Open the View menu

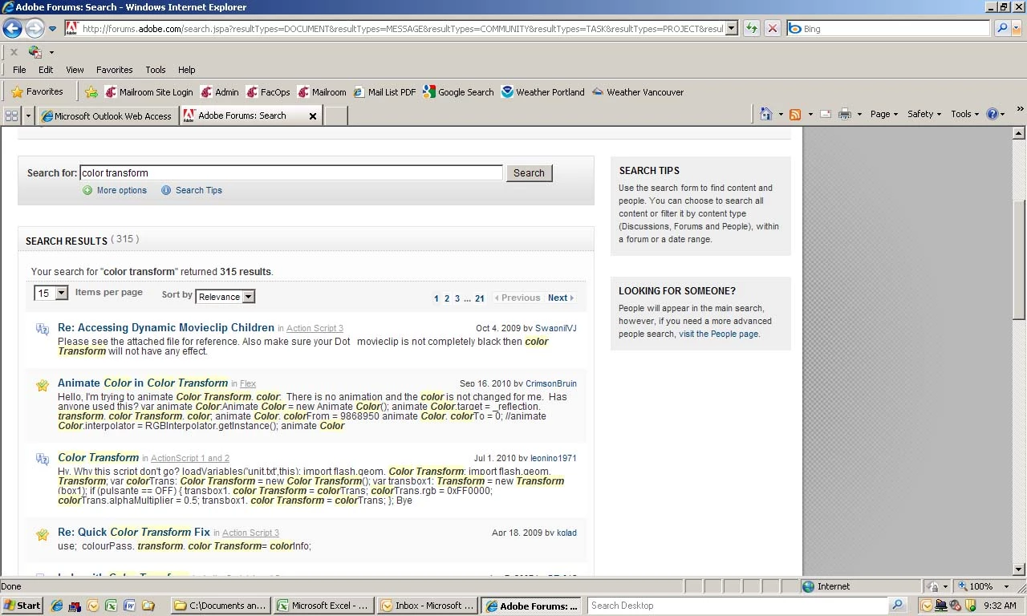coord(75,70)
